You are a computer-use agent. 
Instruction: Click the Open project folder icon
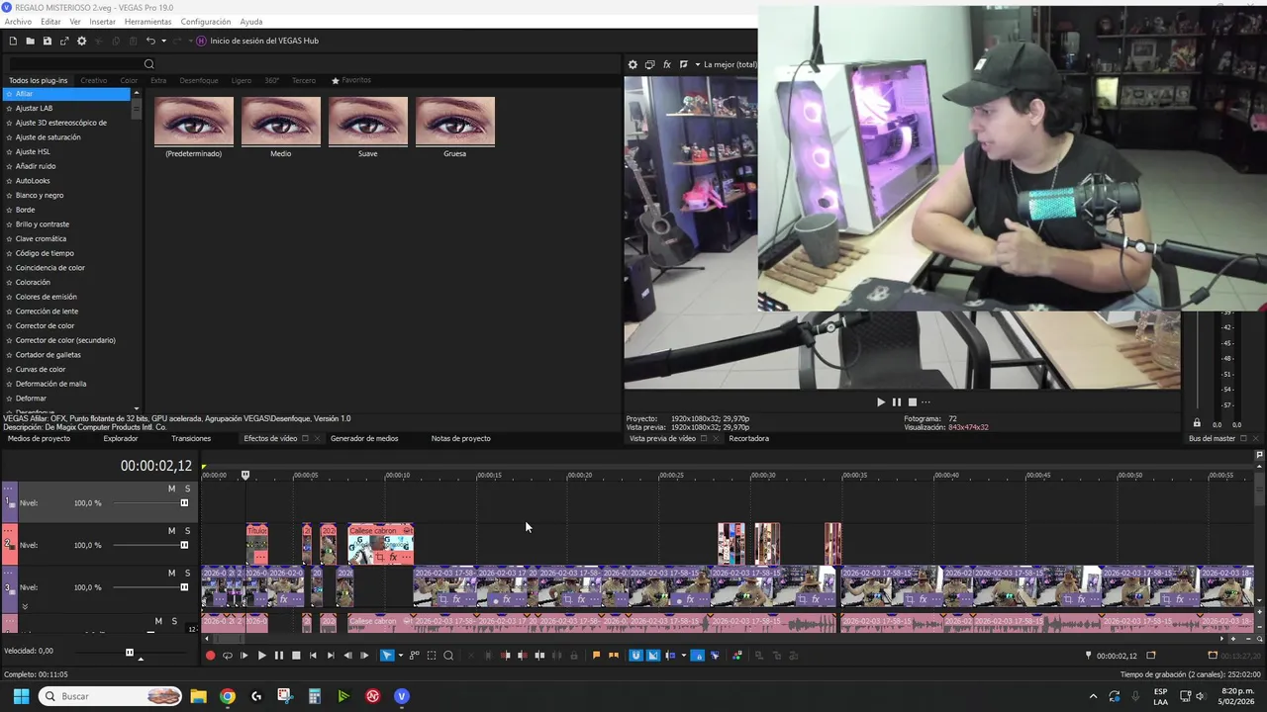click(30, 41)
